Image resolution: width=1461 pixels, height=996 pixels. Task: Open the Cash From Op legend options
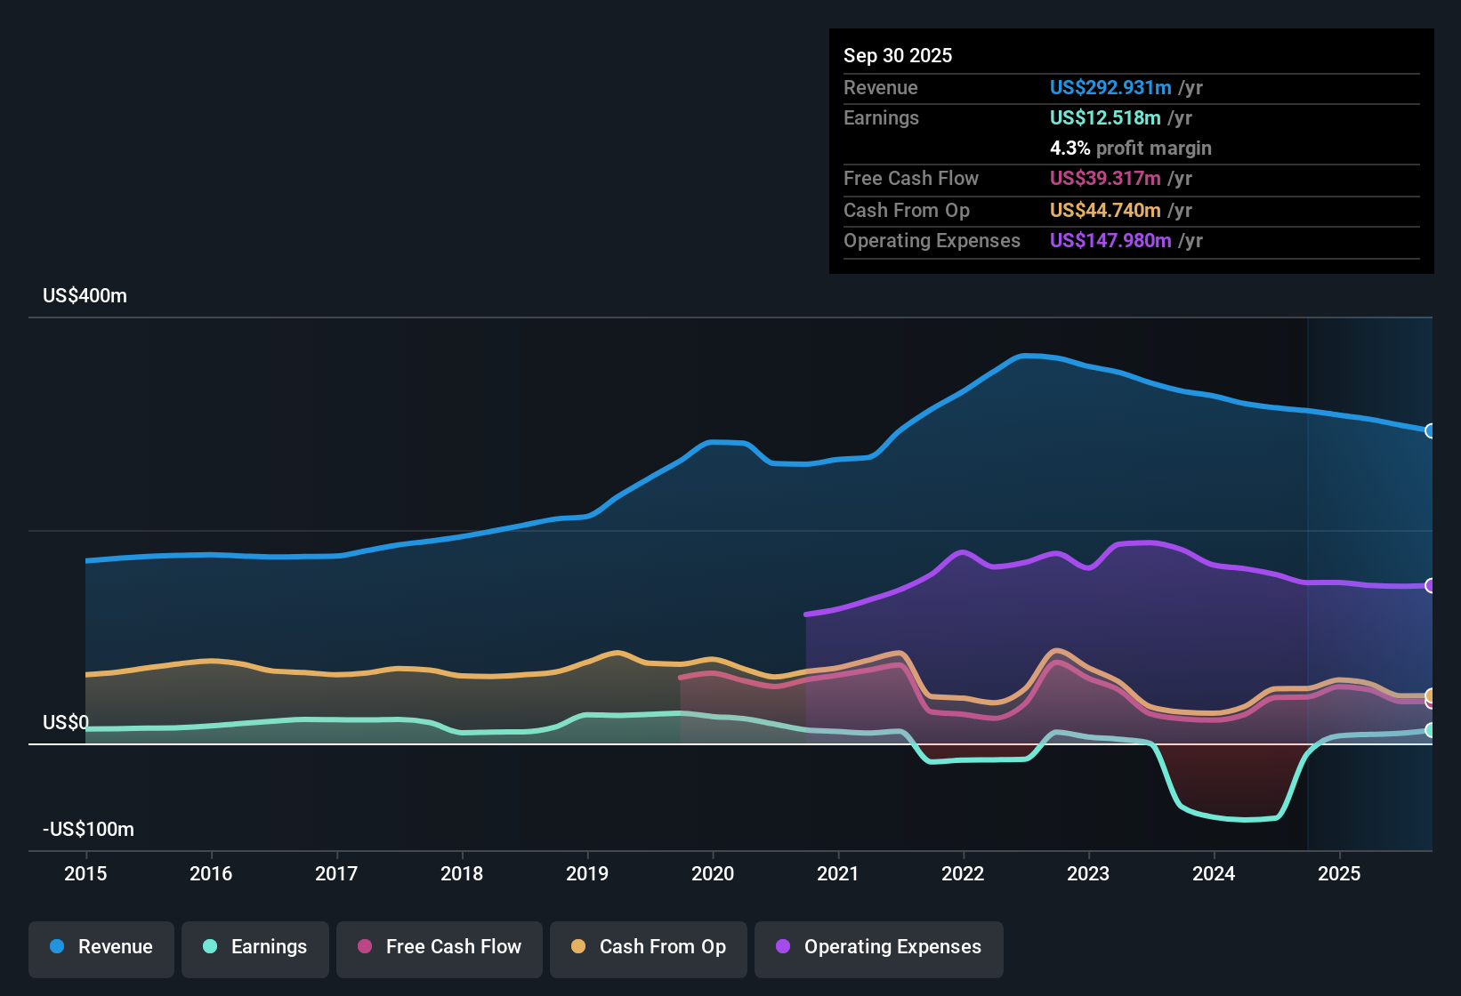click(x=648, y=947)
